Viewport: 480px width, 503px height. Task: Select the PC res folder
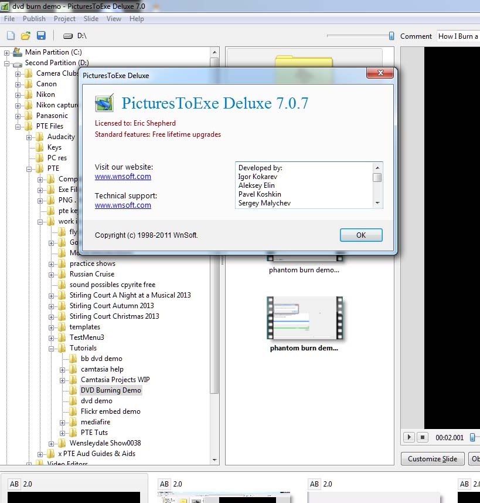(57, 158)
